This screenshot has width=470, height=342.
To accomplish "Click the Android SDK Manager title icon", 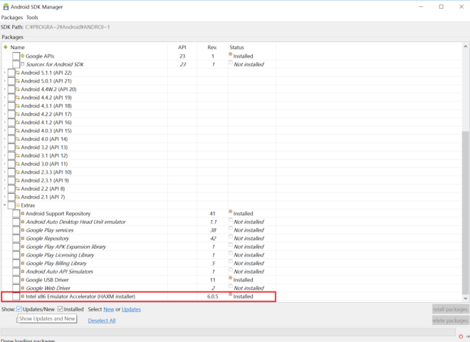I will [x=6, y=6].
